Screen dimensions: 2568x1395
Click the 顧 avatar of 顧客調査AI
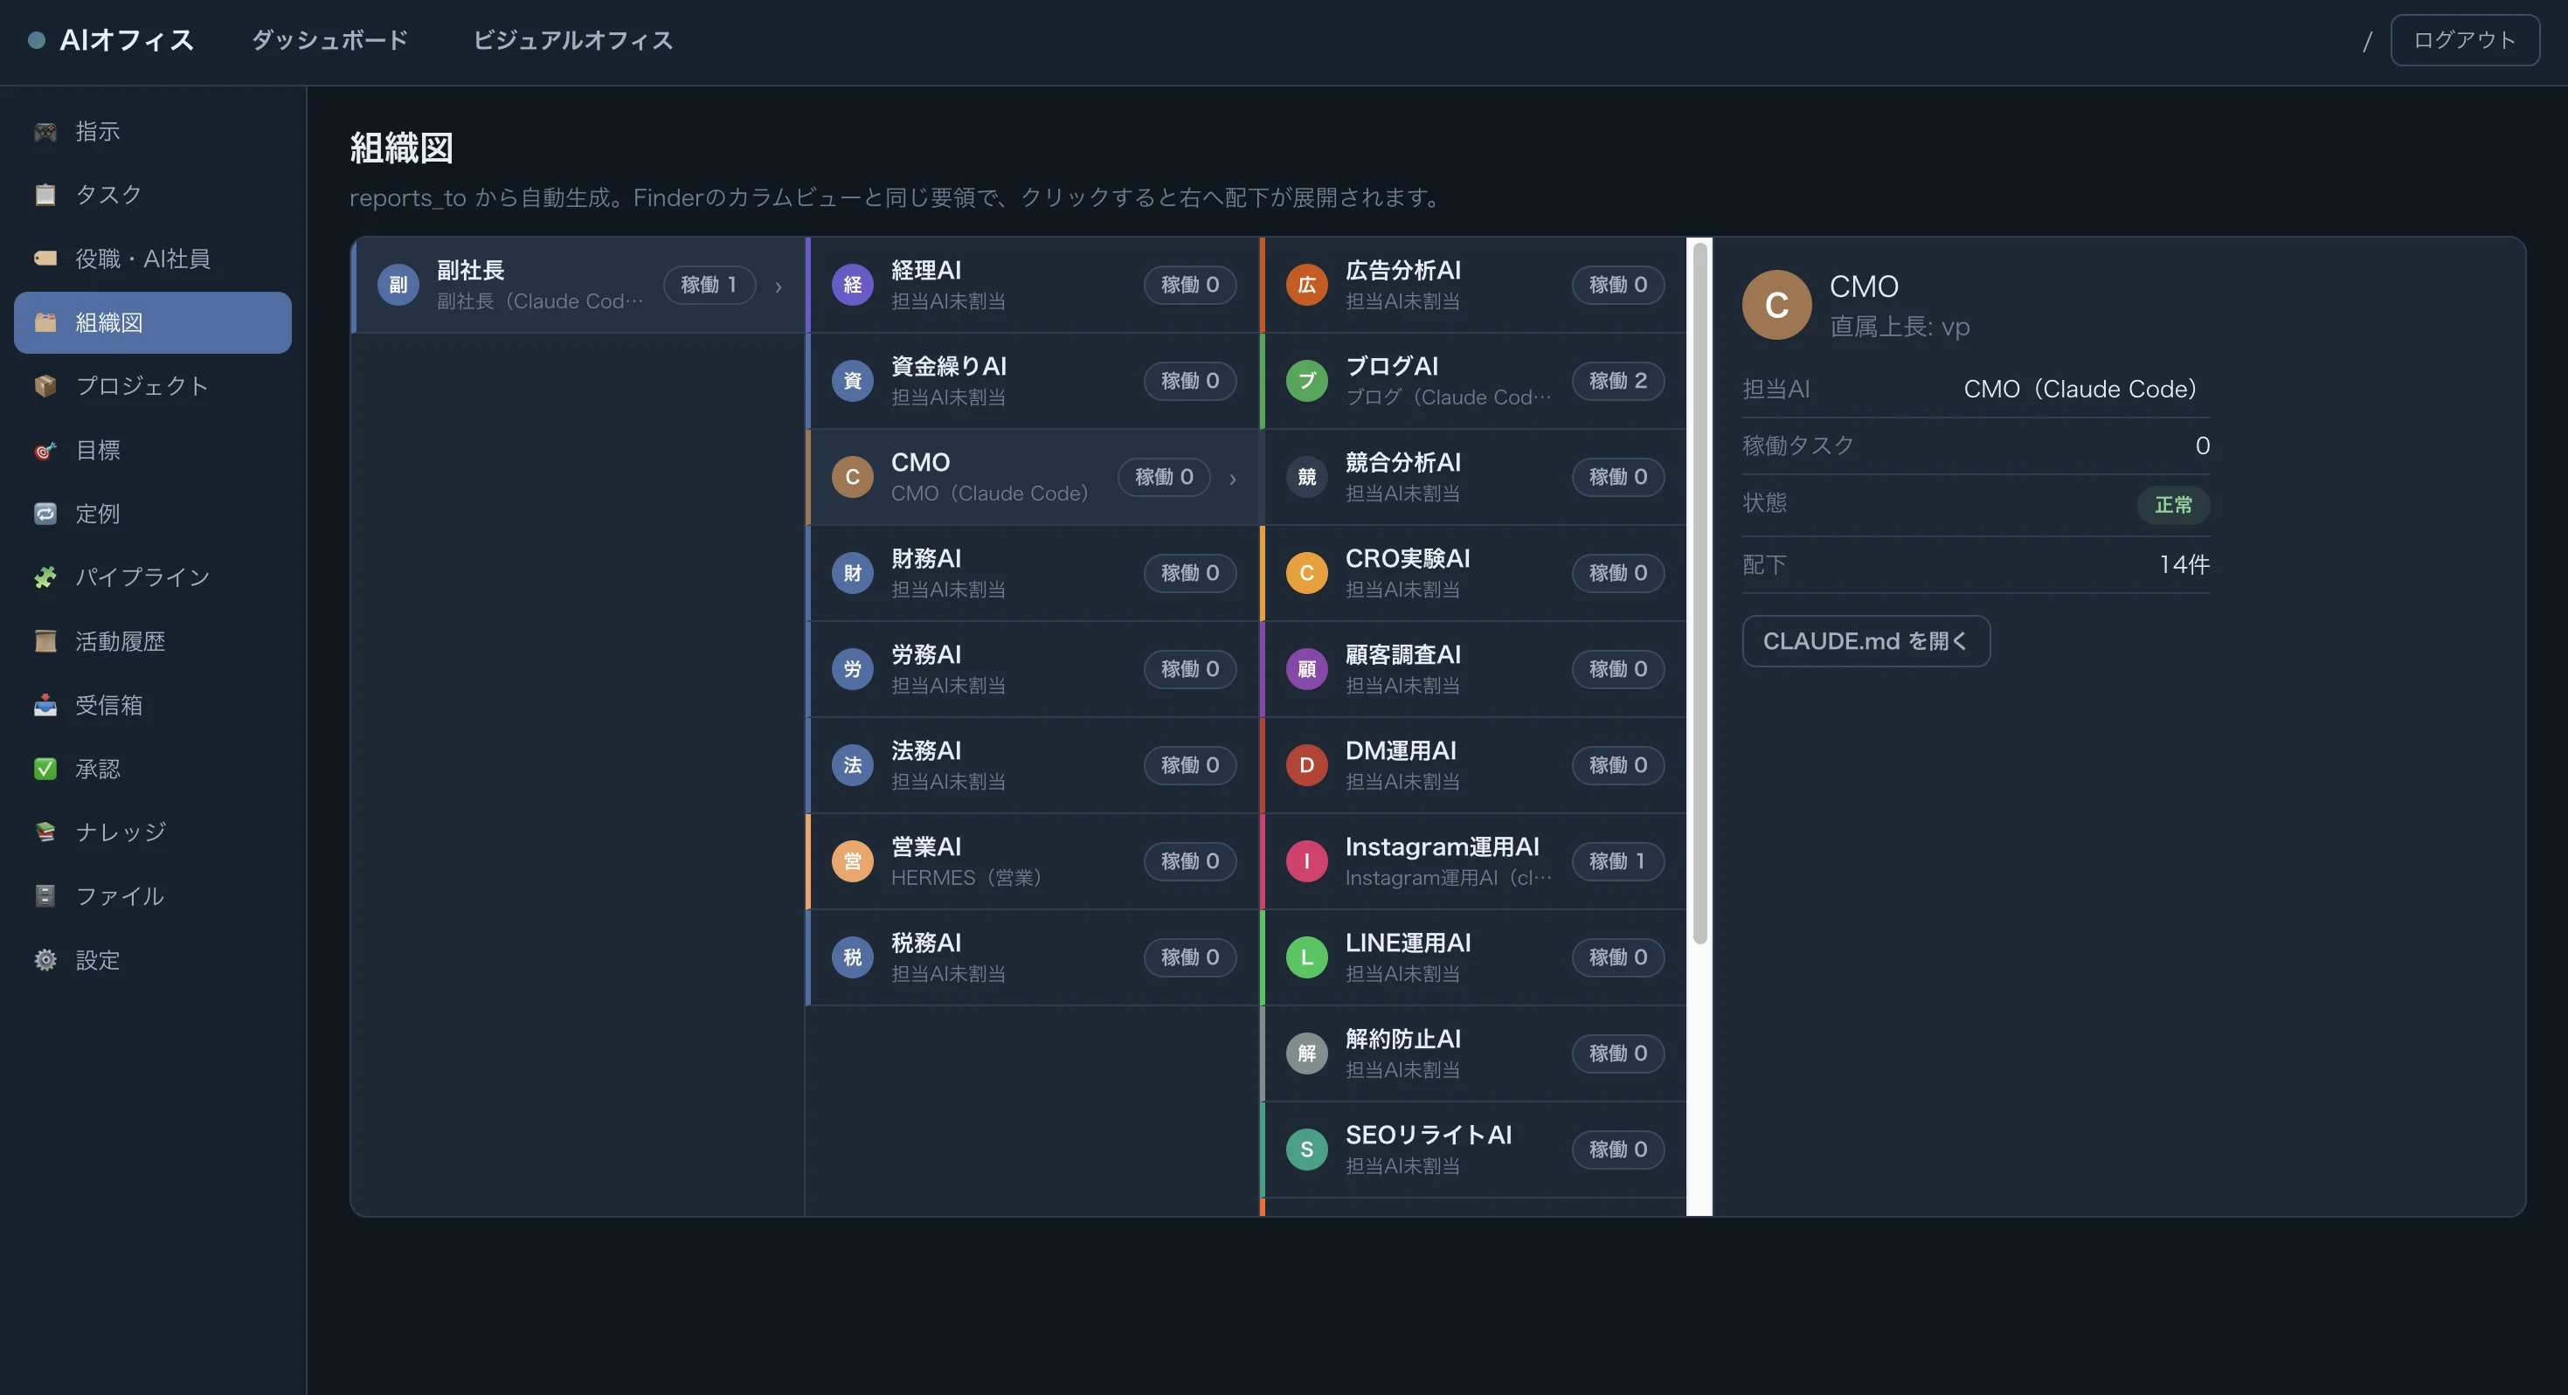click(1307, 670)
